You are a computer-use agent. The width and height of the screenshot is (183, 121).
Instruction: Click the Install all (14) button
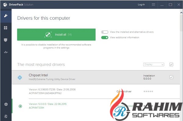click(56, 35)
